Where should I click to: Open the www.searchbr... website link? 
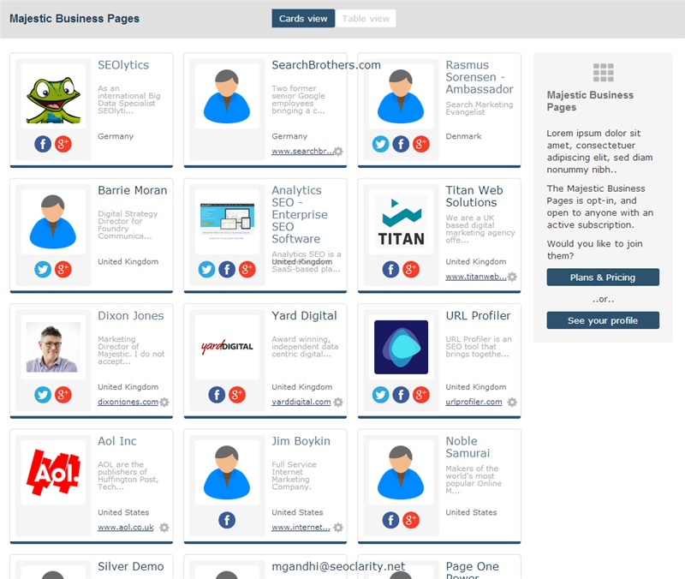click(x=302, y=152)
